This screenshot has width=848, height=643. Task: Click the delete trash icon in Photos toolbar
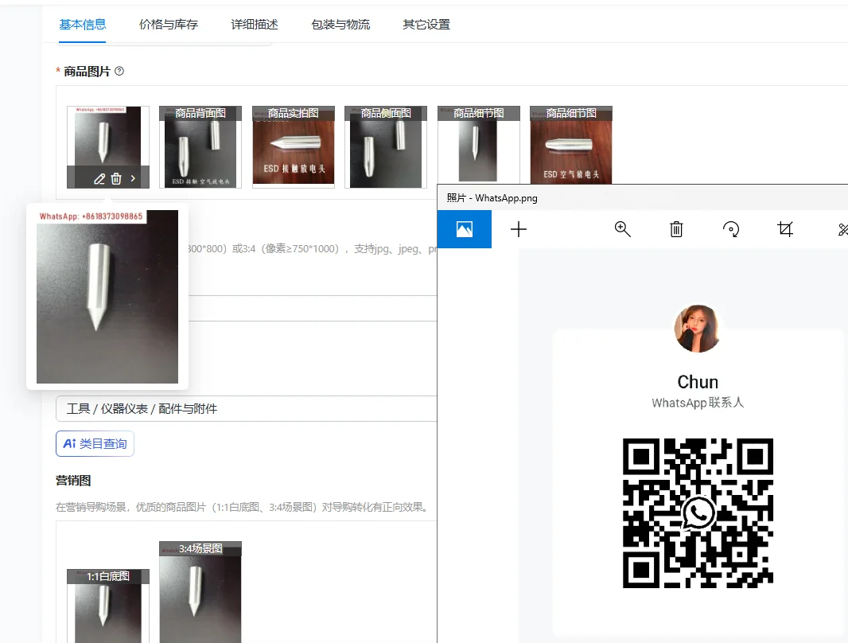pyautogui.click(x=676, y=229)
